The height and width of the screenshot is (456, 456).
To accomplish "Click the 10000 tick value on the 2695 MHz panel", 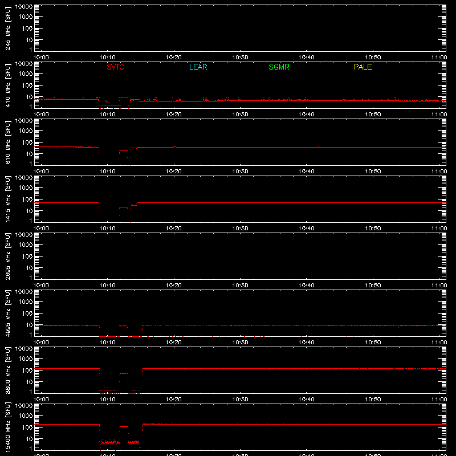I will coord(24,235).
